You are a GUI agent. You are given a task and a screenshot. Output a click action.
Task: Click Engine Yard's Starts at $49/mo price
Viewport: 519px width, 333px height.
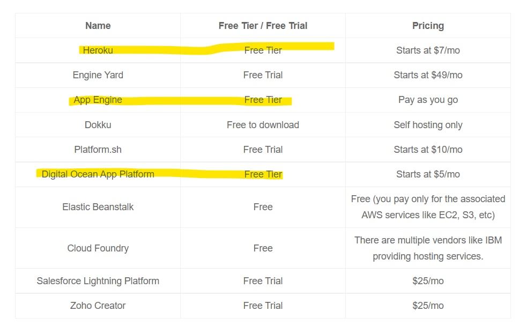428,75
